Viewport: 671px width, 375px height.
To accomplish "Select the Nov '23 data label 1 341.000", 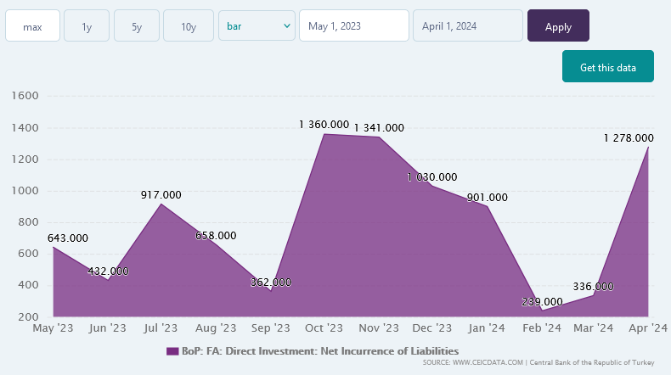I will pyautogui.click(x=379, y=128).
